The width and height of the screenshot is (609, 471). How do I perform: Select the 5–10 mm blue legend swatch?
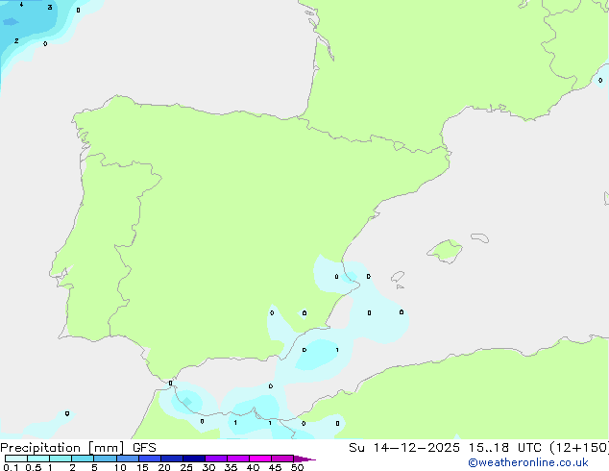[x=105, y=459]
